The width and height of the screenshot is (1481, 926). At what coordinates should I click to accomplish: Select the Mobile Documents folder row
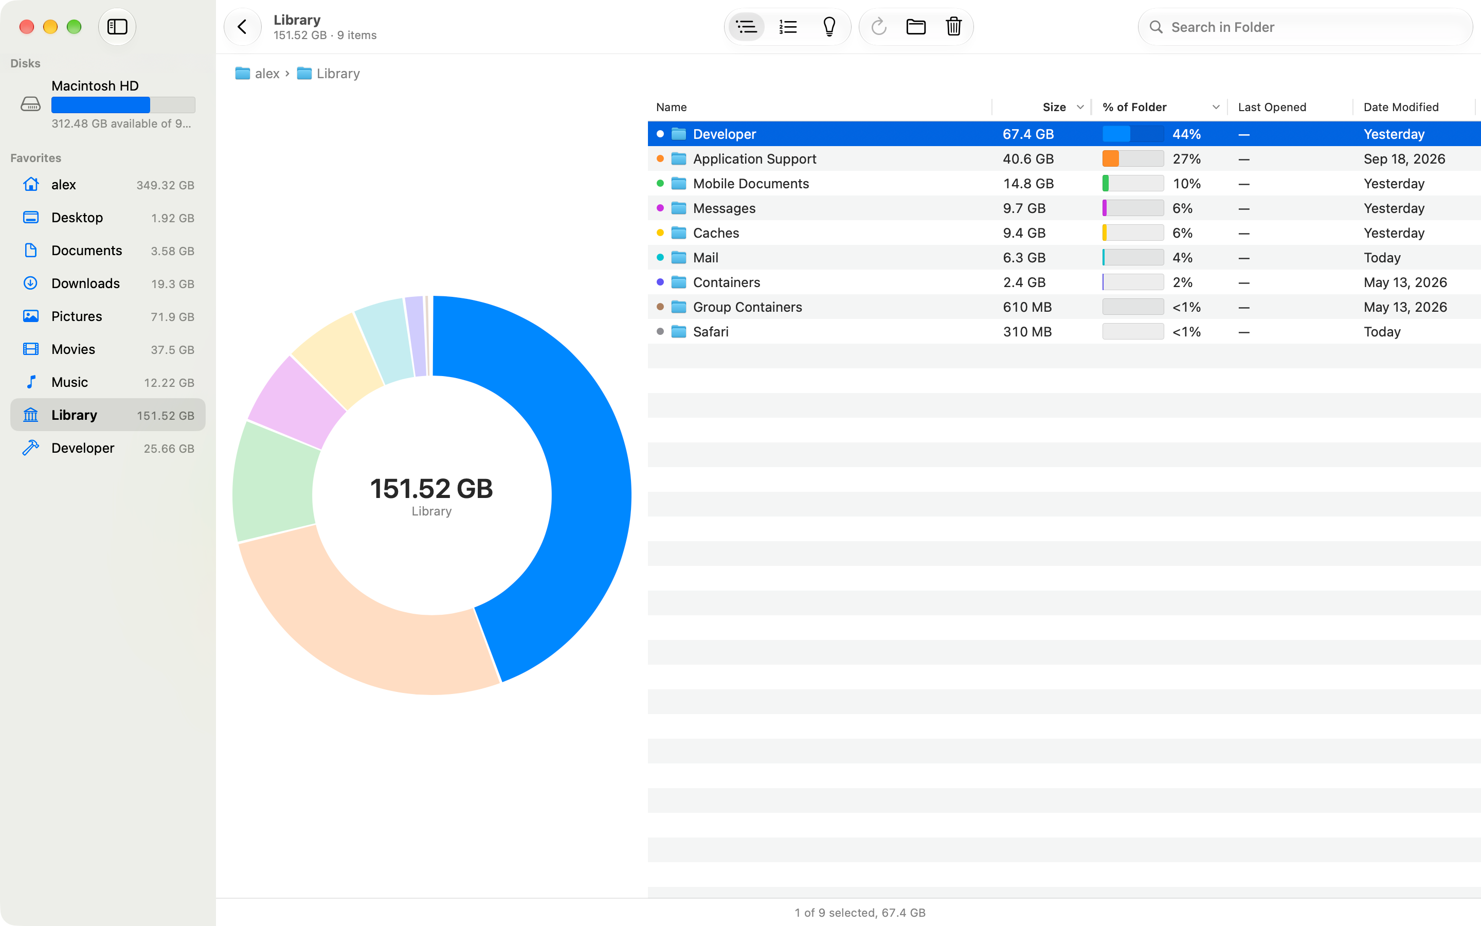tap(1064, 184)
